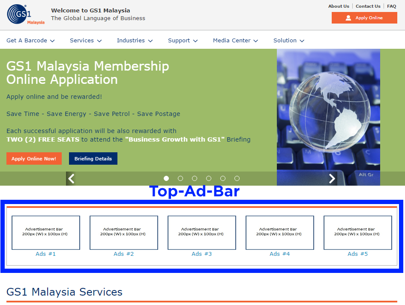
Task: Open the Solution menu
Action: (x=289, y=41)
